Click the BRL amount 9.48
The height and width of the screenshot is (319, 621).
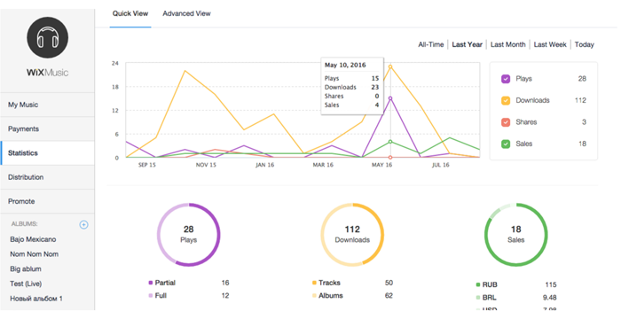coord(550,298)
